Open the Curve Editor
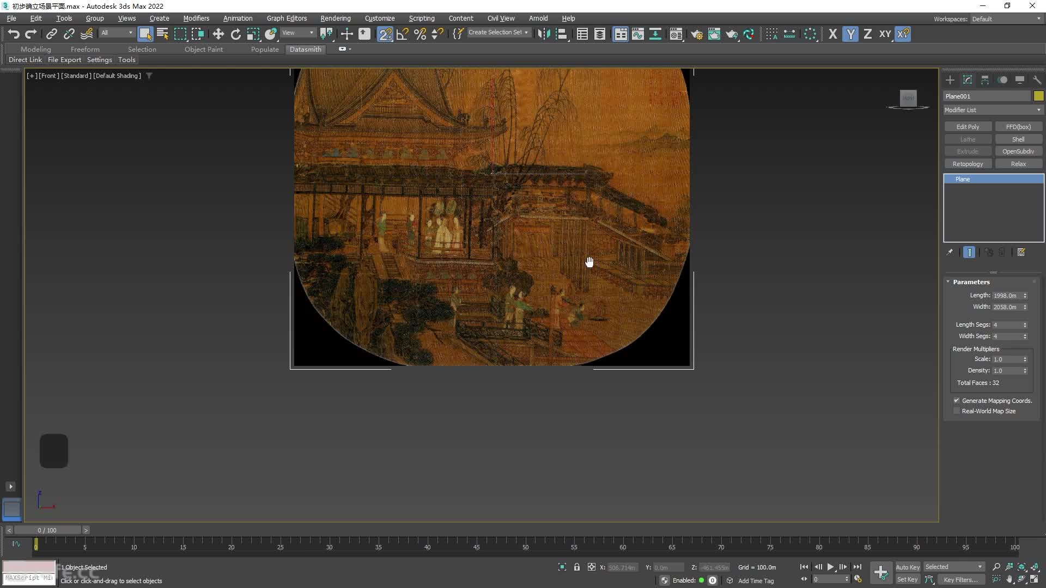 (x=638, y=34)
